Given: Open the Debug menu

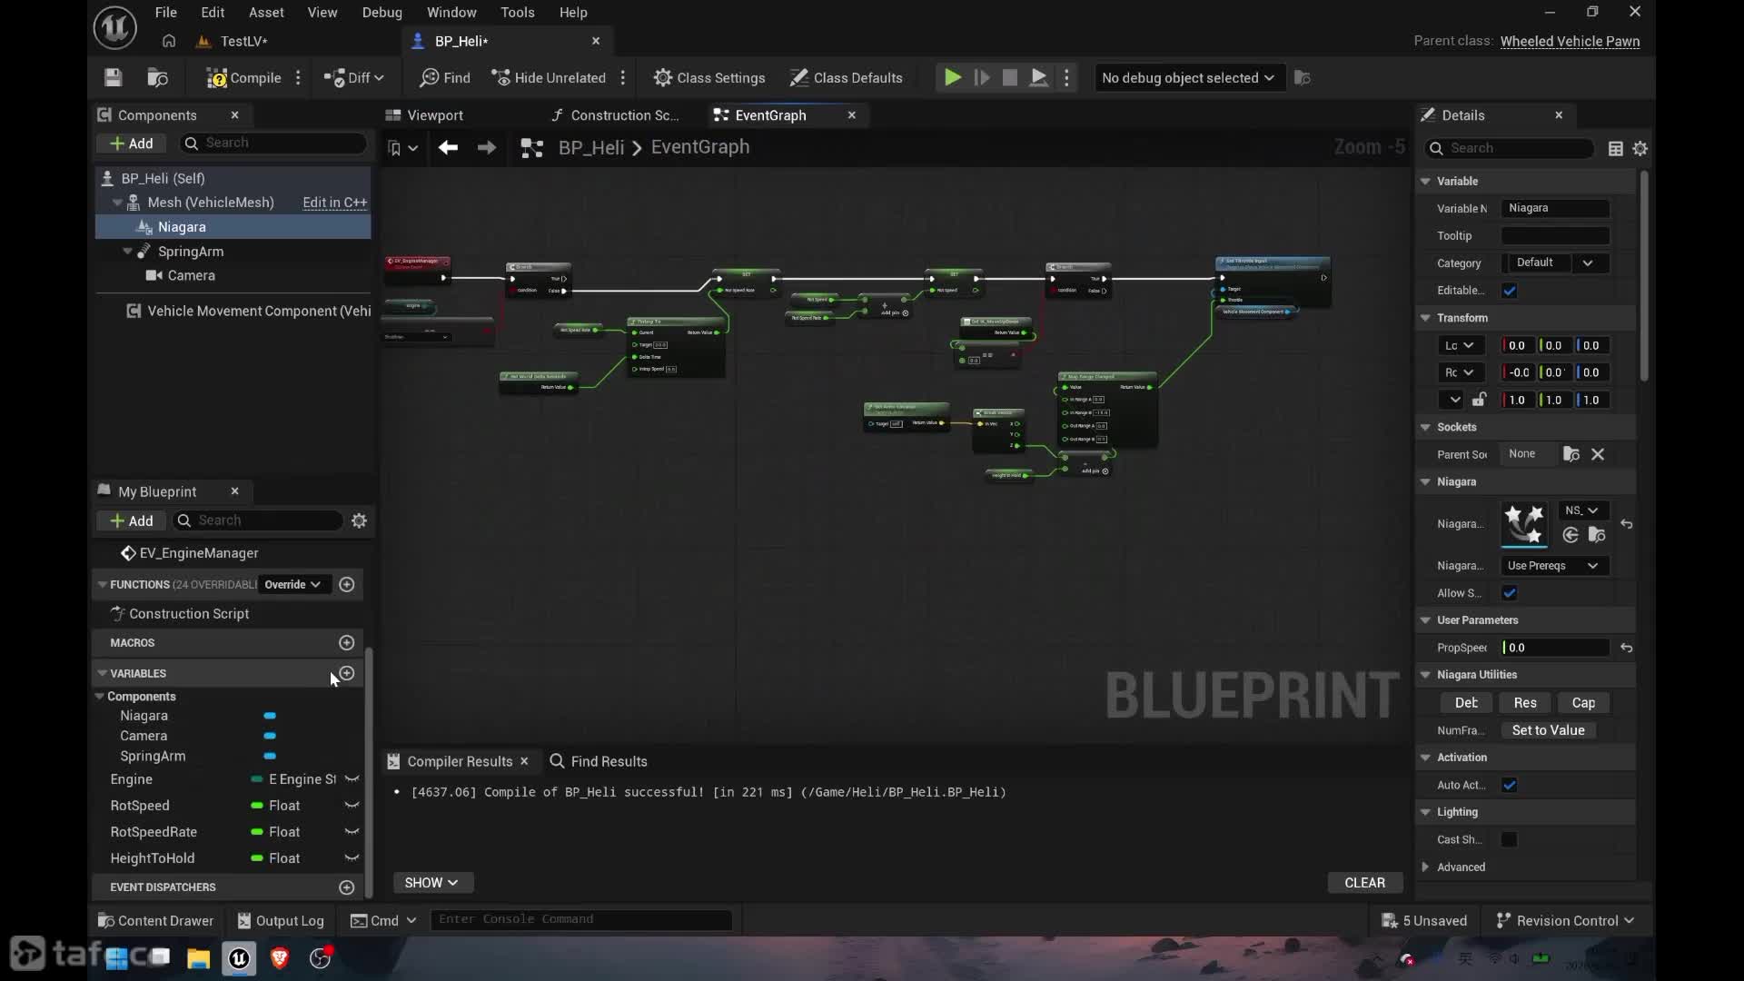Looking at the screenshot, I should click(382, 13).
